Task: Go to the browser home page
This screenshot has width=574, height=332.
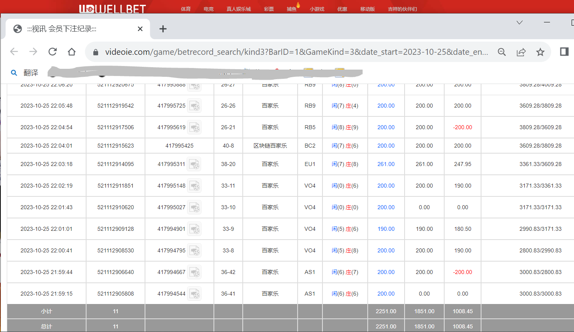Action: point(72,52)
